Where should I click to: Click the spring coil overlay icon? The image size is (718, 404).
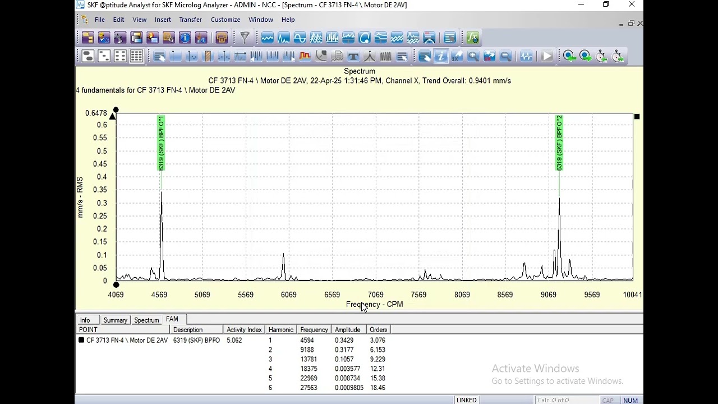point(386,56)
